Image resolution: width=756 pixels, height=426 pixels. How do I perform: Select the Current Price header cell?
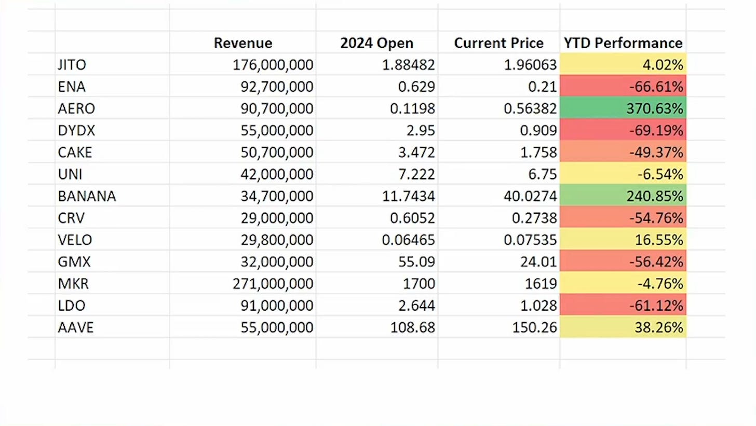pyautogui.click(x=498, y=43)
